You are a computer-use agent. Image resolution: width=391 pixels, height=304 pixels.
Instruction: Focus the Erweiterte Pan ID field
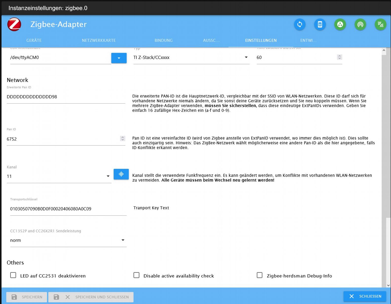(x=66, y=97)
